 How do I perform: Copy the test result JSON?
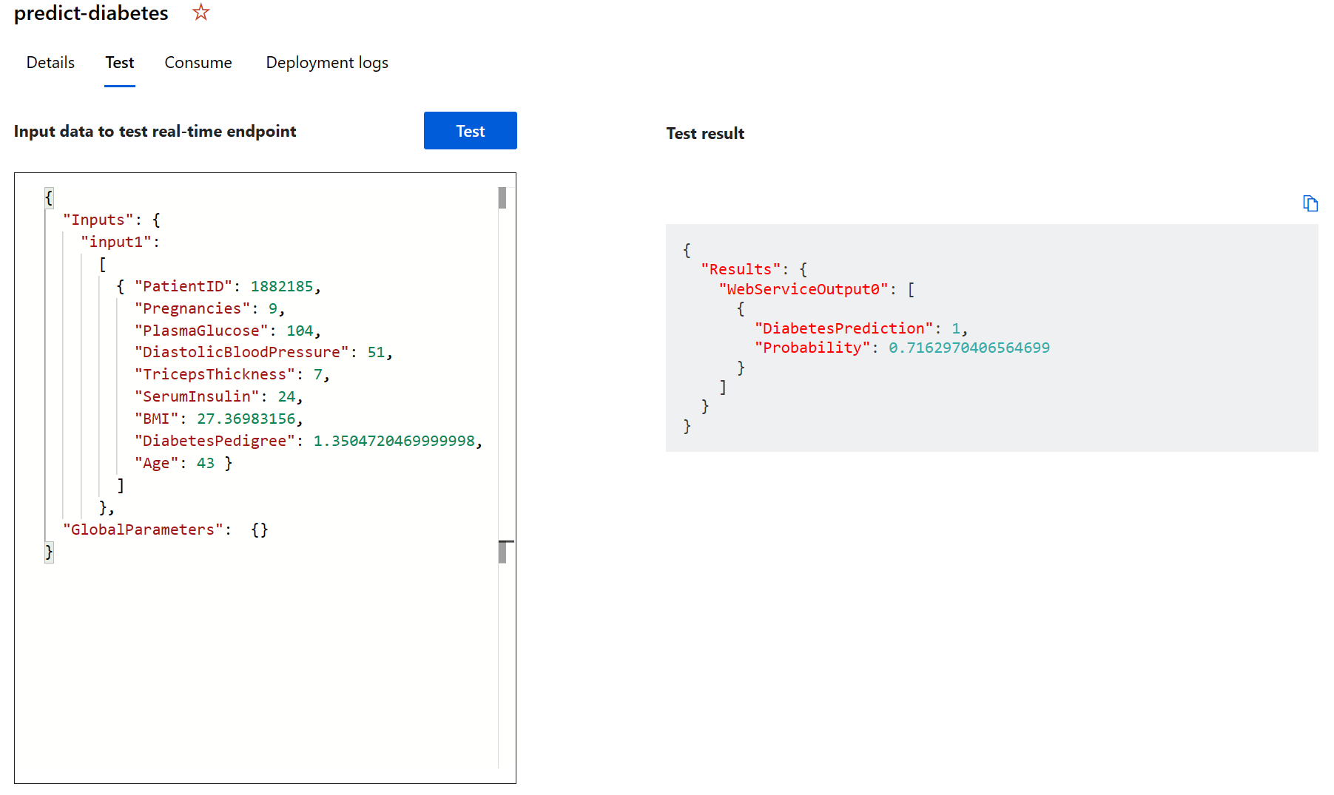point(1310,203)
